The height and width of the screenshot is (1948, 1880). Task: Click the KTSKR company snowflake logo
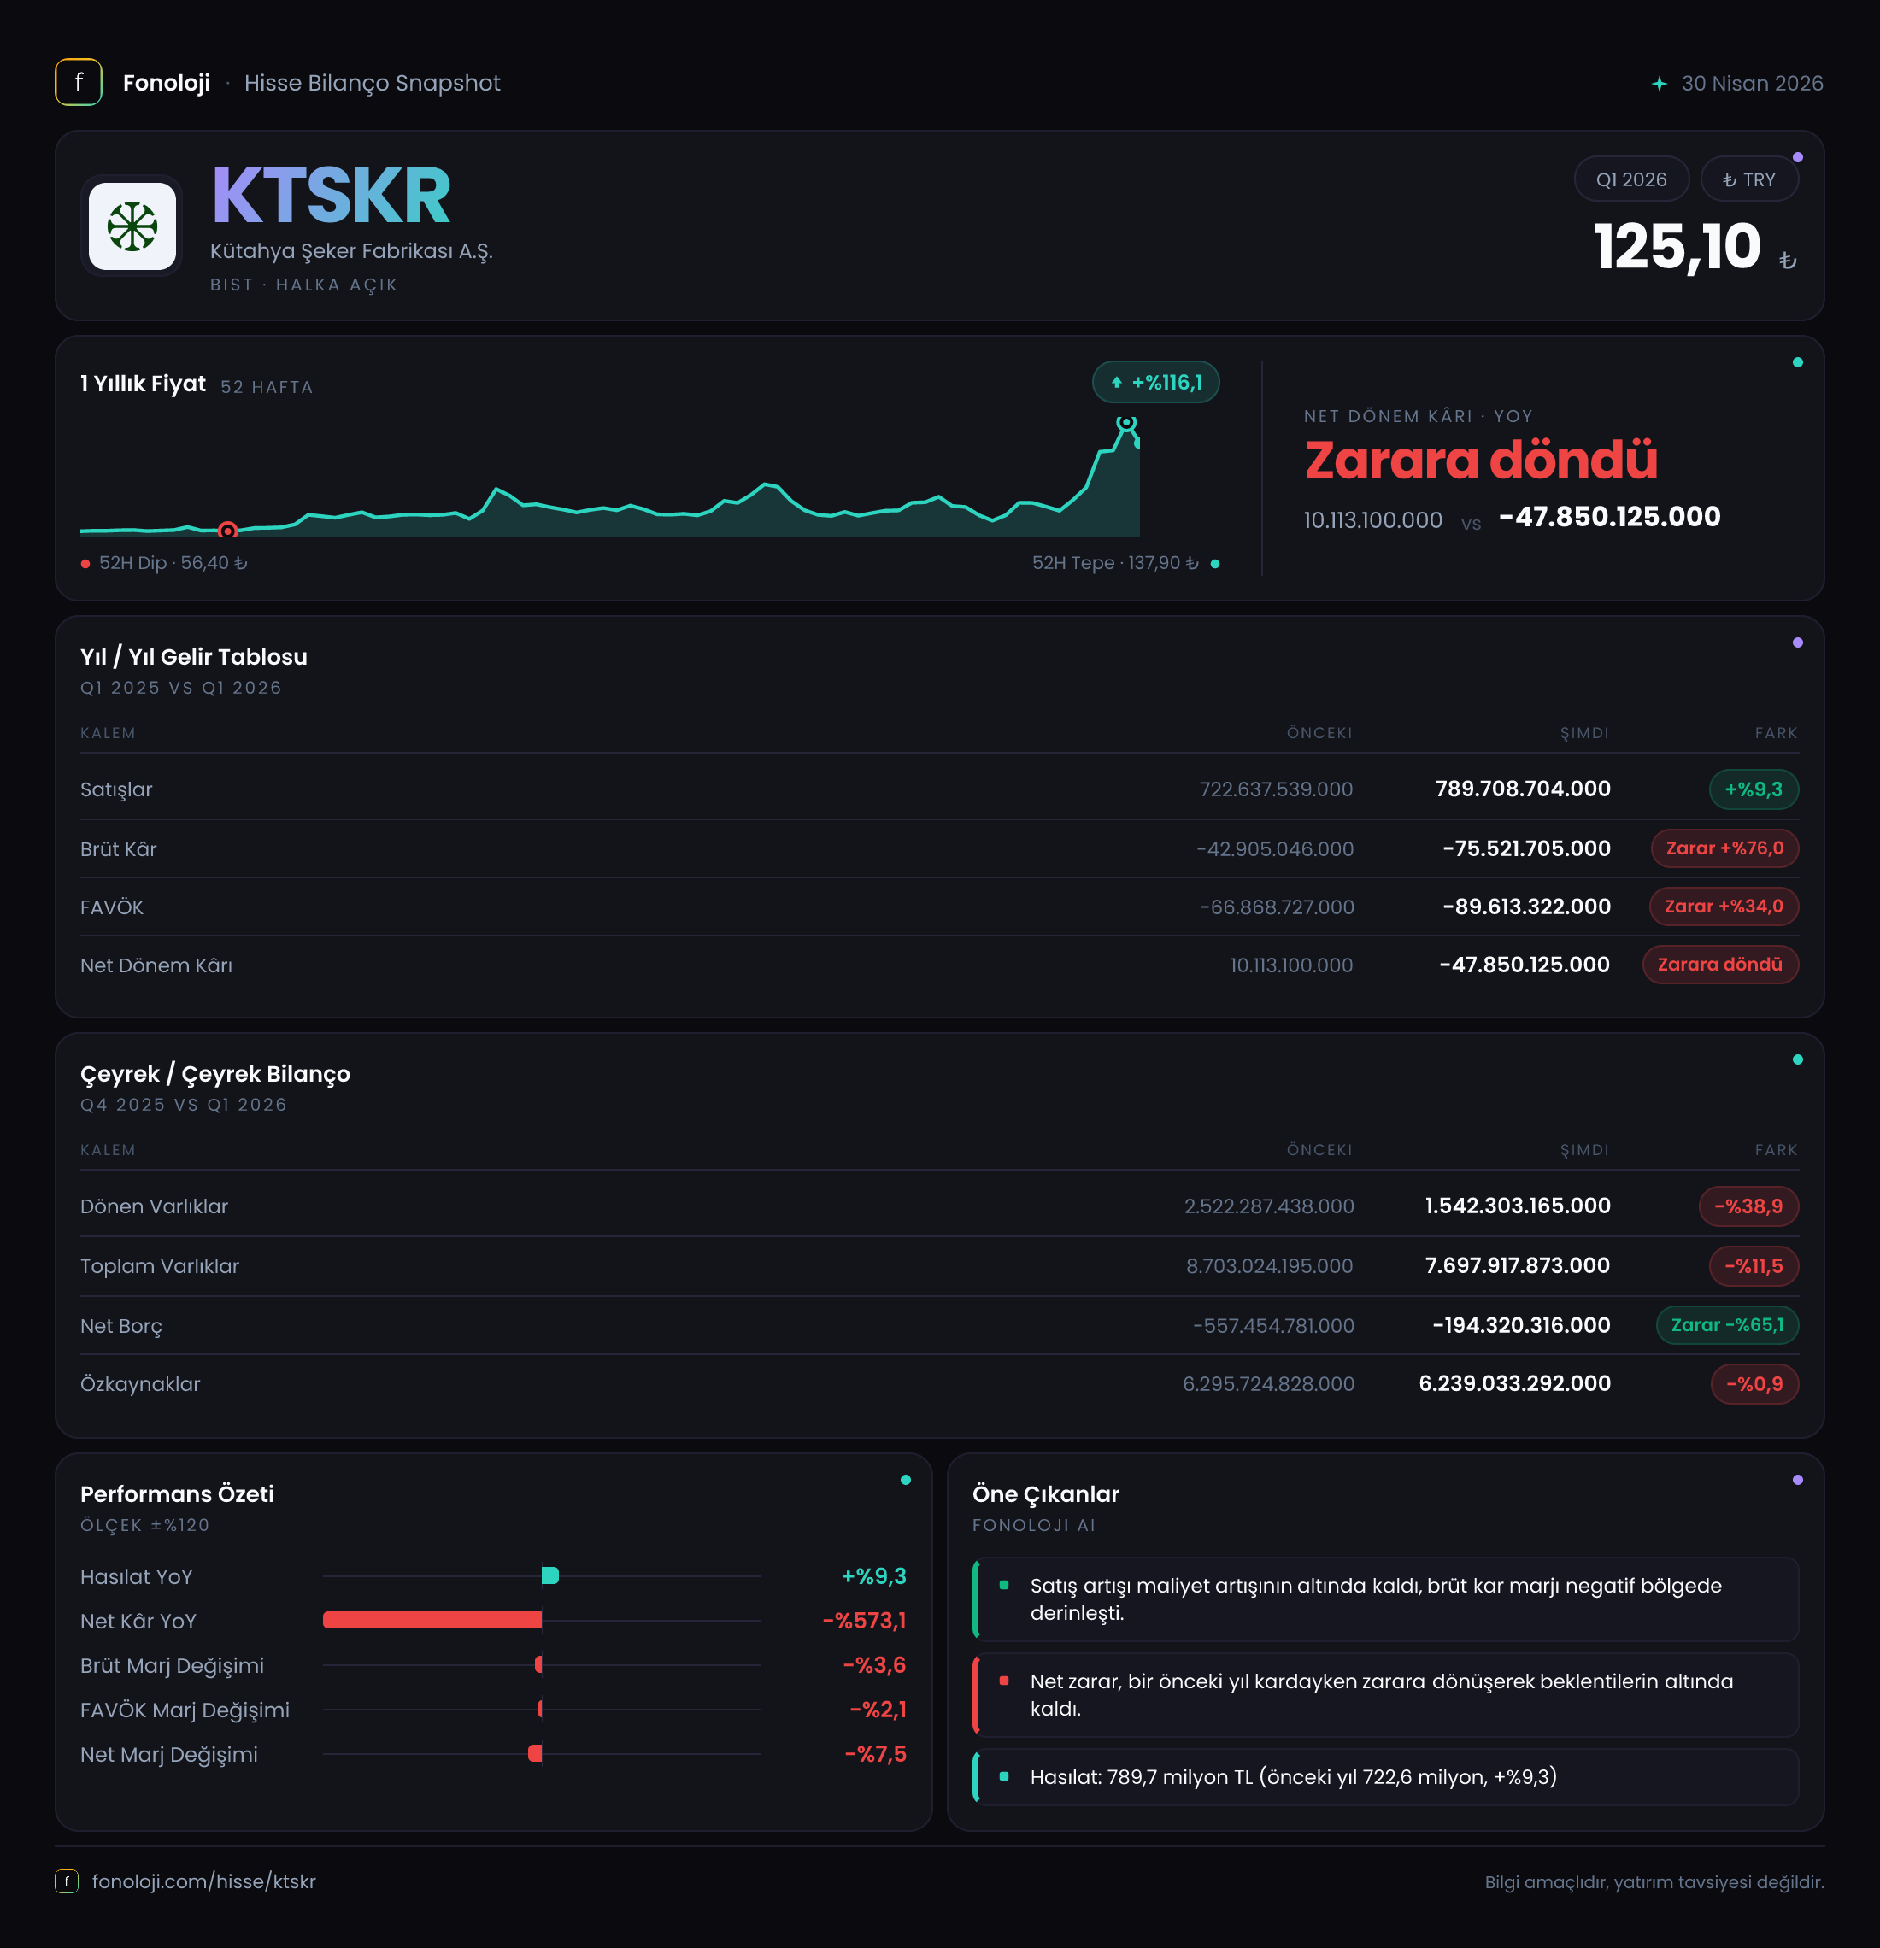(x=132, y=226)
